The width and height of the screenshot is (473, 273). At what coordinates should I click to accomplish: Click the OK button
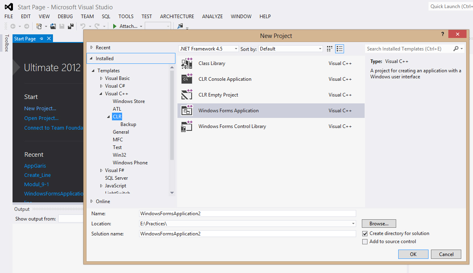tap(413, 254)
